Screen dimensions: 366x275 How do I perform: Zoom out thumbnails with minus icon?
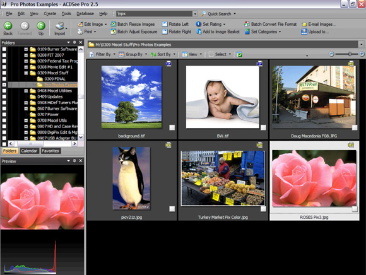click(x=331, y=54)
